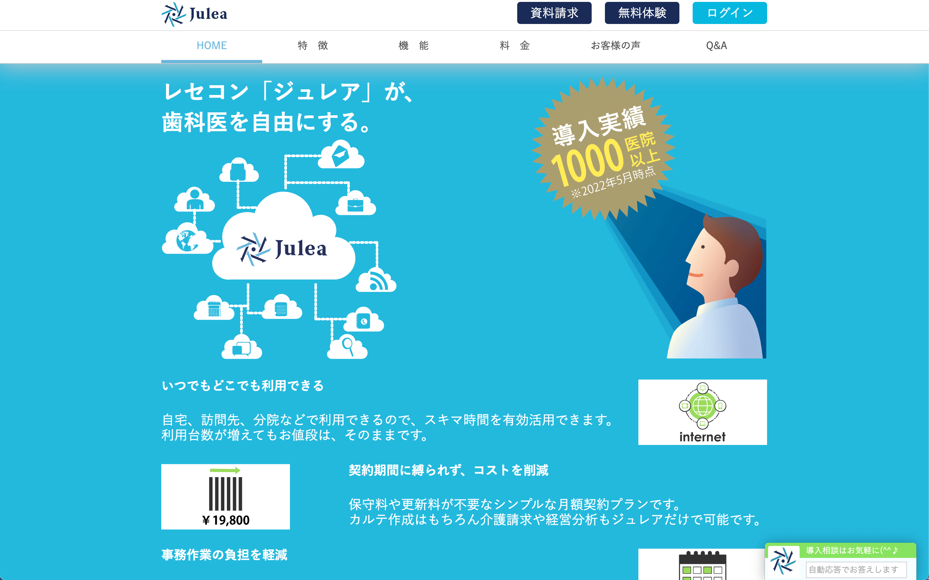The image size is (929, 580).
Task: Click the 導入実績 1000 医院以上 gold badge
Action: coord(603,149)
